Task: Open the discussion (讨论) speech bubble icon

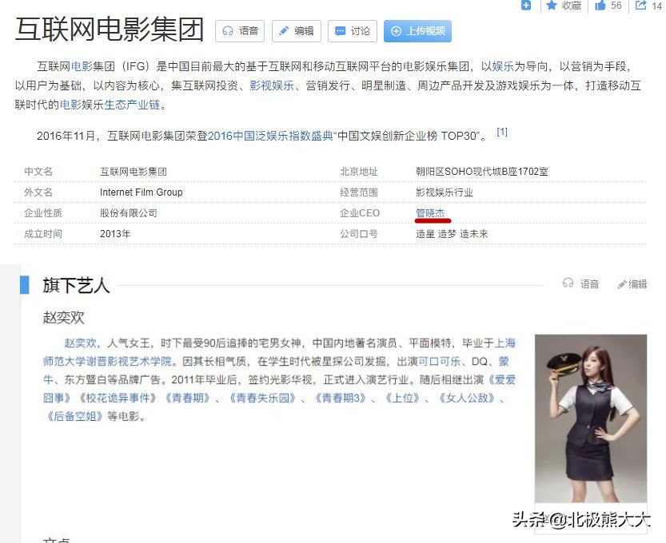Action: [x=342, y=31]
